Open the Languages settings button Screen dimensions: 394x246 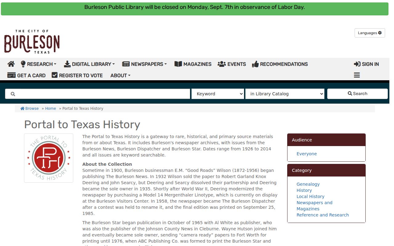(370, 33)
